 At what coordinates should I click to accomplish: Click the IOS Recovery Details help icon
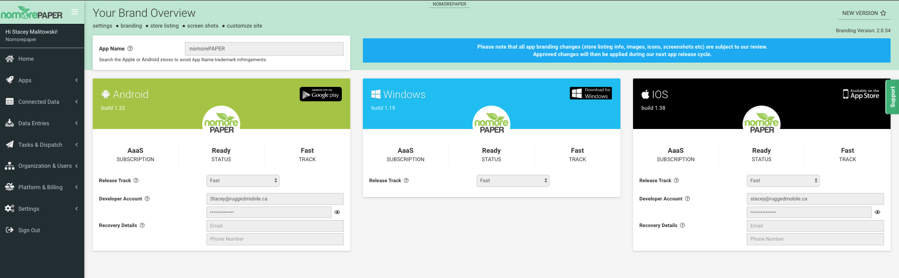pos(683,225)
